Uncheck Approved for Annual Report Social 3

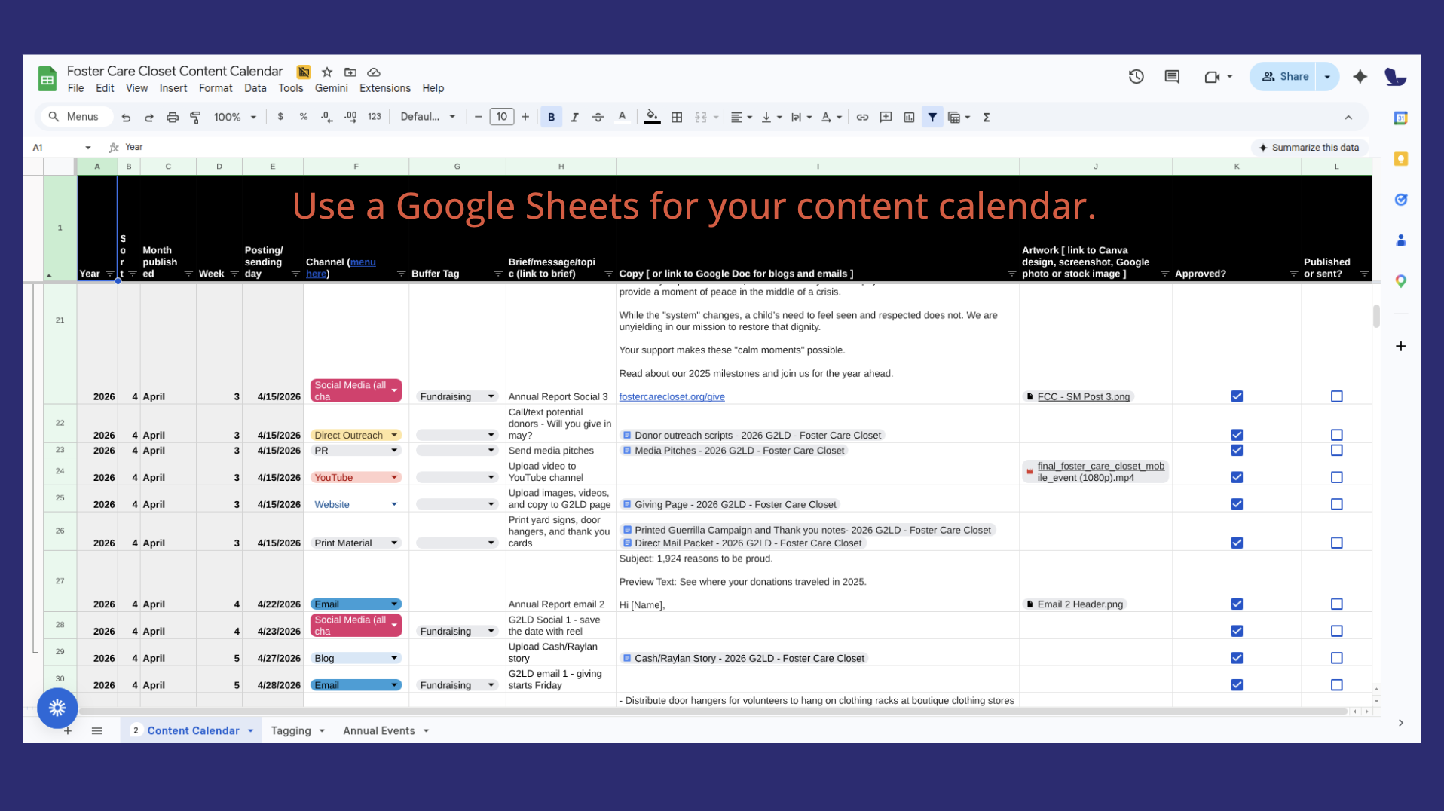coord(1237,396)
